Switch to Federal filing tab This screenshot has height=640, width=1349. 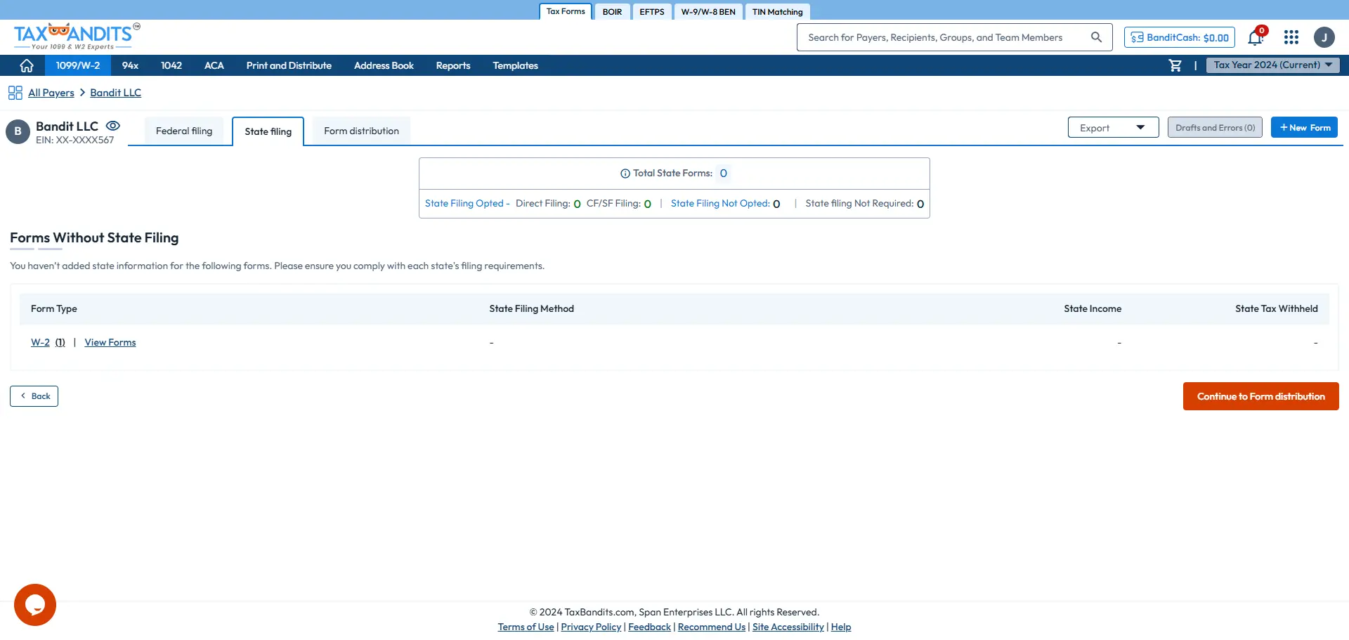184,131
